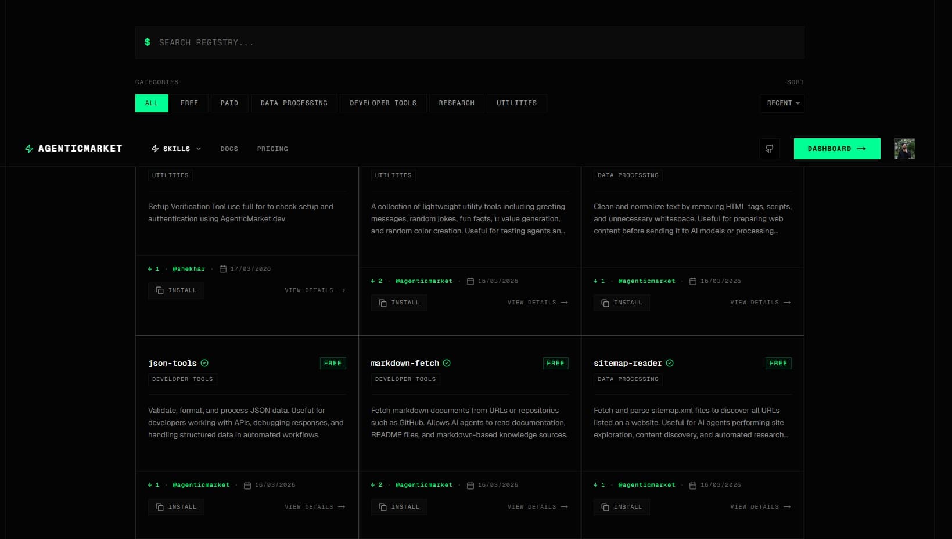Enable the FREE category filter
The height and width of the screenshot is (539, 952).
189,103
